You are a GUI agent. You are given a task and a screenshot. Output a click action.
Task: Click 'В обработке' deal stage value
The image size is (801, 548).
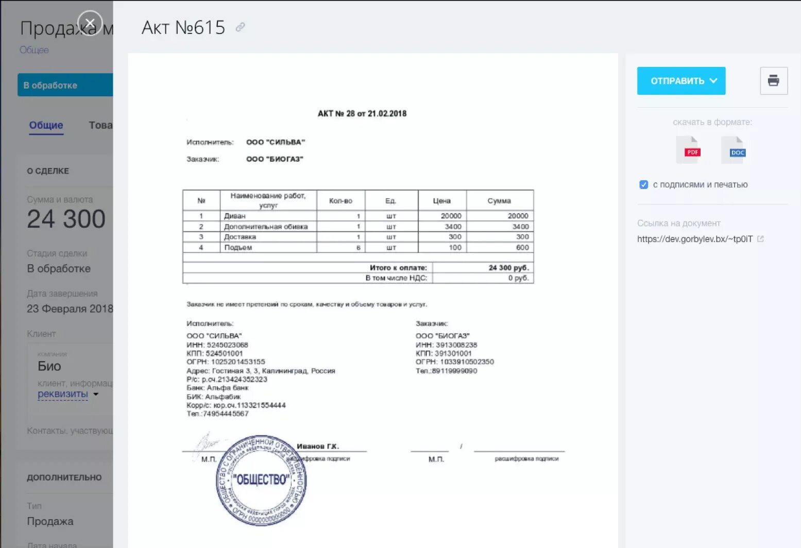pyautogui.click(x=59, y=268)
